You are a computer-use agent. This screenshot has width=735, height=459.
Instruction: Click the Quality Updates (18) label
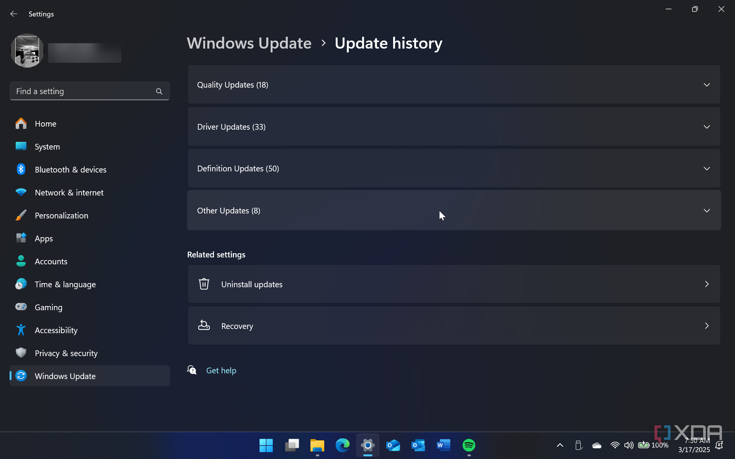tap(232, 85)
